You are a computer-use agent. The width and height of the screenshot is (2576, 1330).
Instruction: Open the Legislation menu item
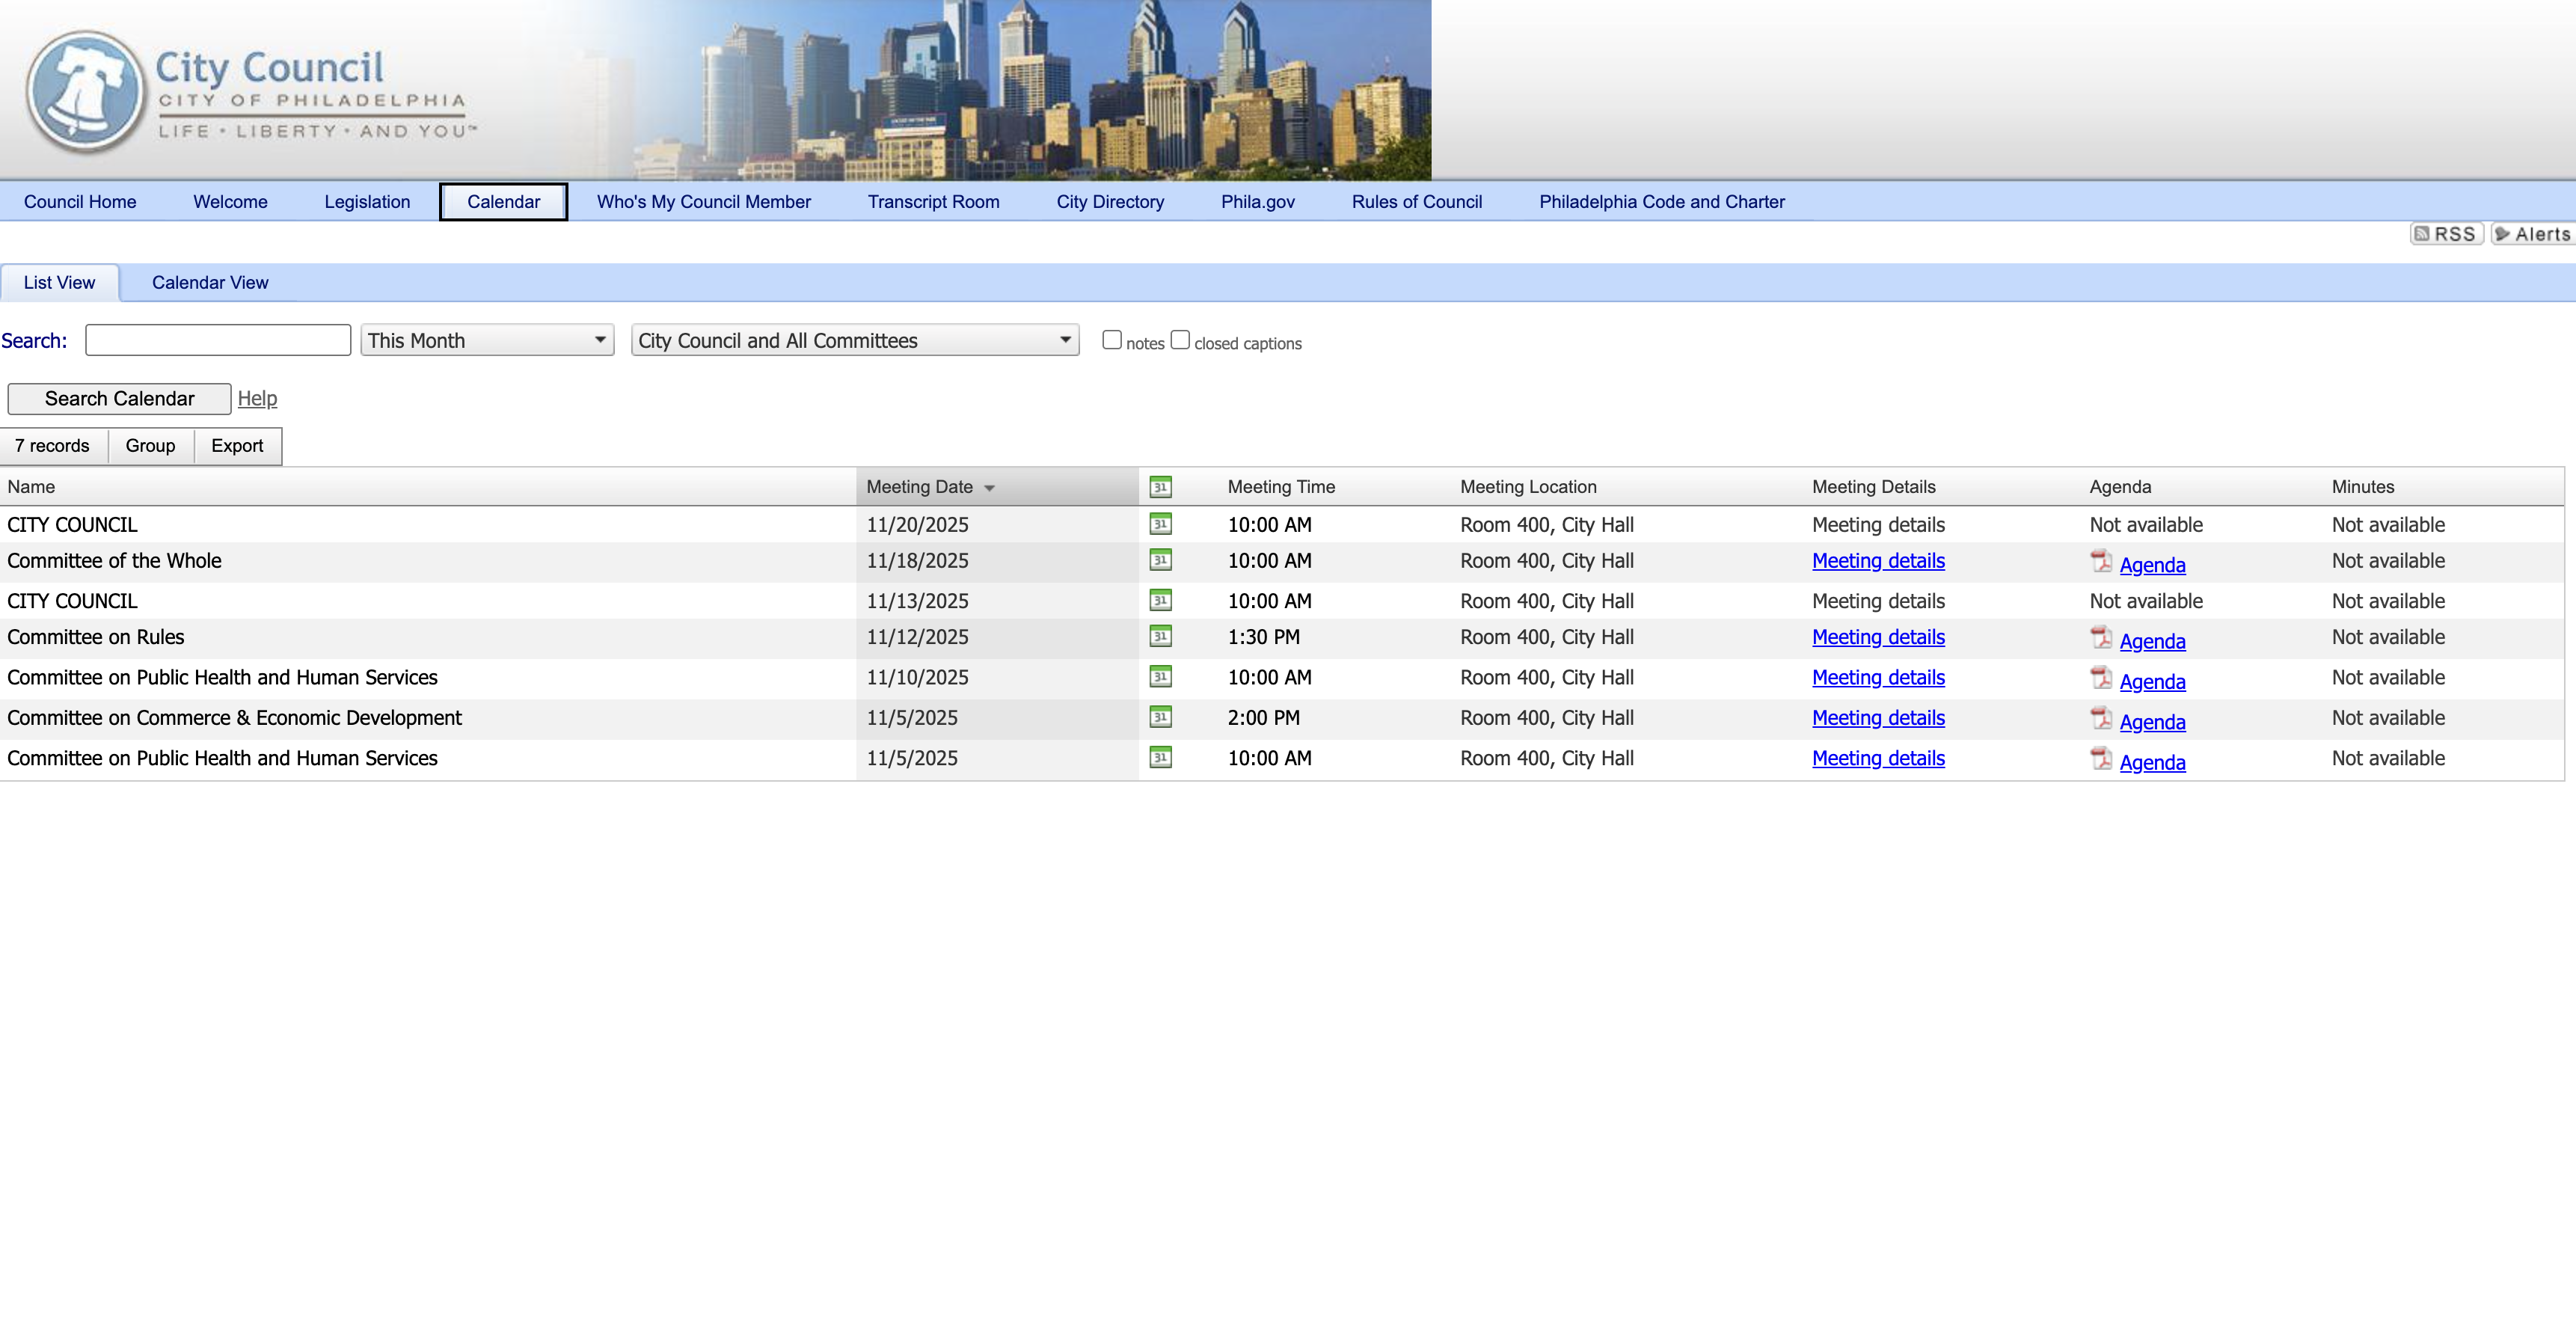pos(367,202)
